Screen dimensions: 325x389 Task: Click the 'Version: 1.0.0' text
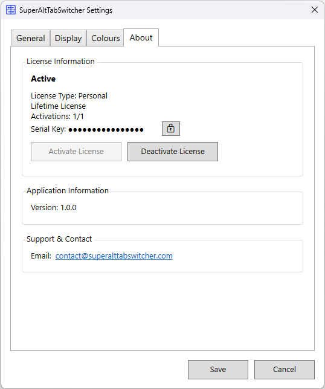click(54, 207)
